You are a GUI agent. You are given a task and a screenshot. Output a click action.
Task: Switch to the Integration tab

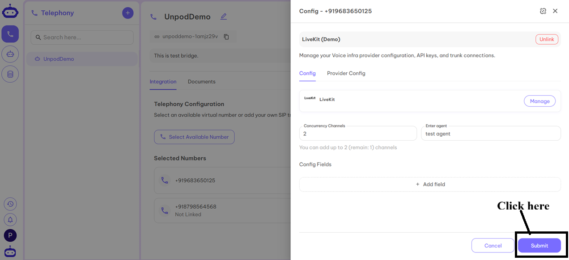163,82
